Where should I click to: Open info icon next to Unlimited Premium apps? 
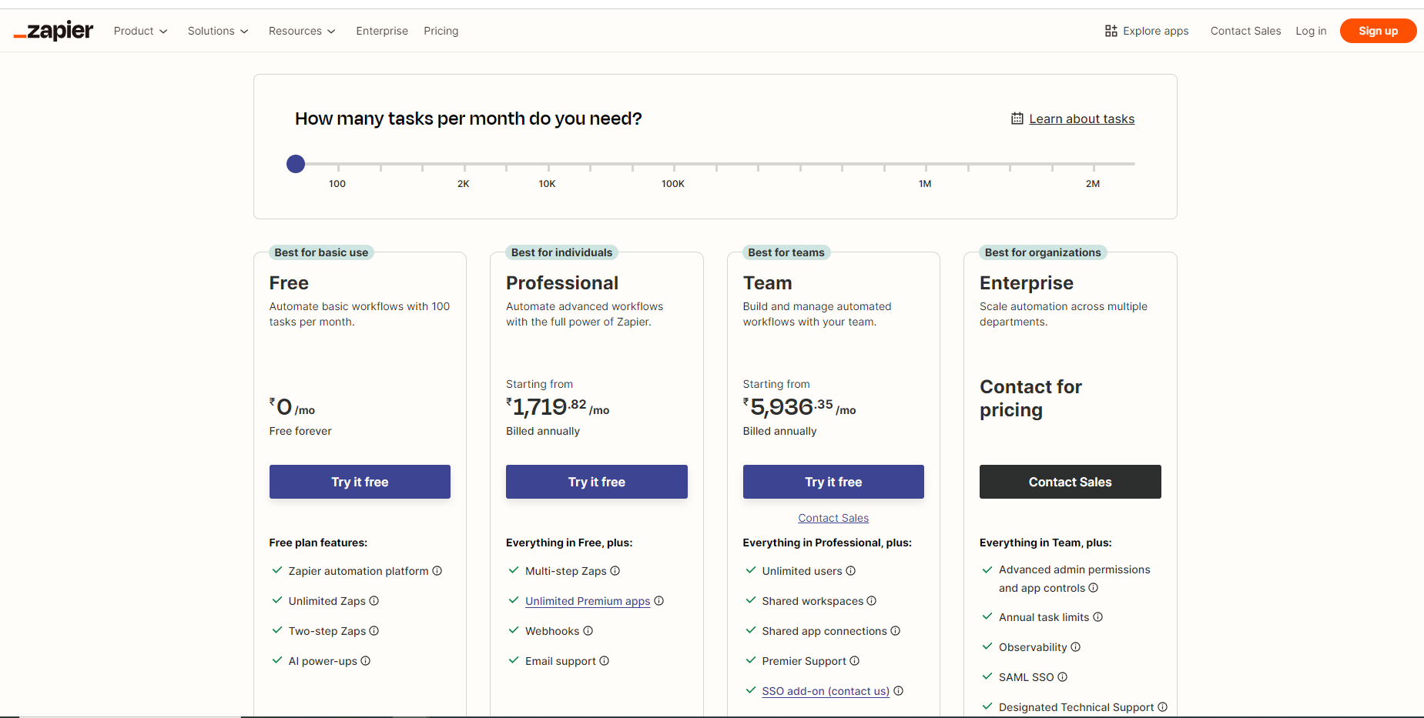tap(658, 601)
